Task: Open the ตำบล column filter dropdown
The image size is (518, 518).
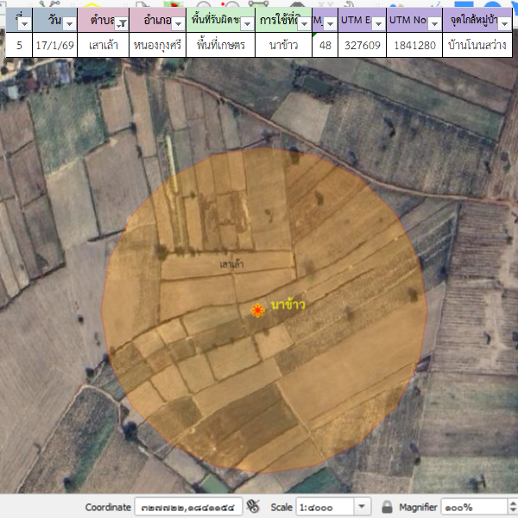Action: tap(122, 23)
